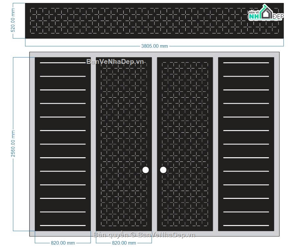This screenshot has width=288, height=247.
Task: Click the left door's round white handle
Action: coord(146,170)
